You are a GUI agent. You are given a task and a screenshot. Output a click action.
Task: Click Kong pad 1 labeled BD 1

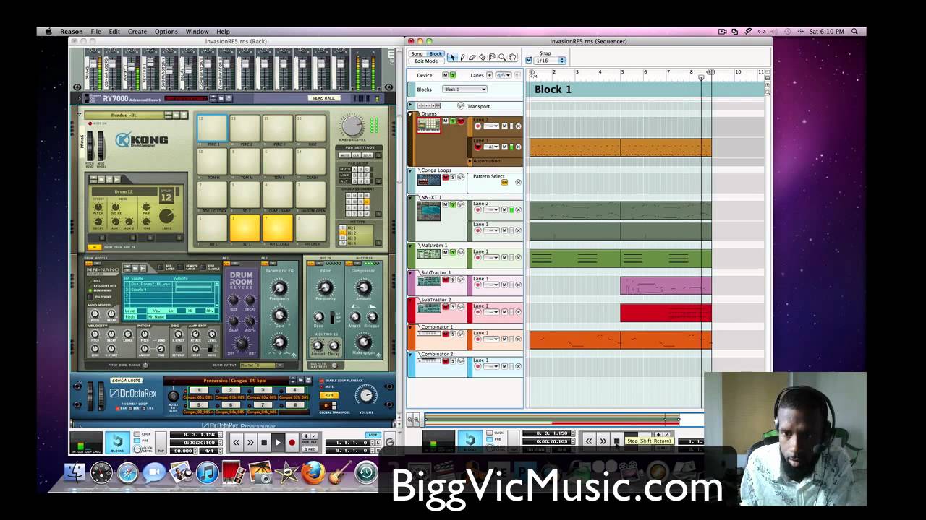pyautogui.click(x=213, y=228)
